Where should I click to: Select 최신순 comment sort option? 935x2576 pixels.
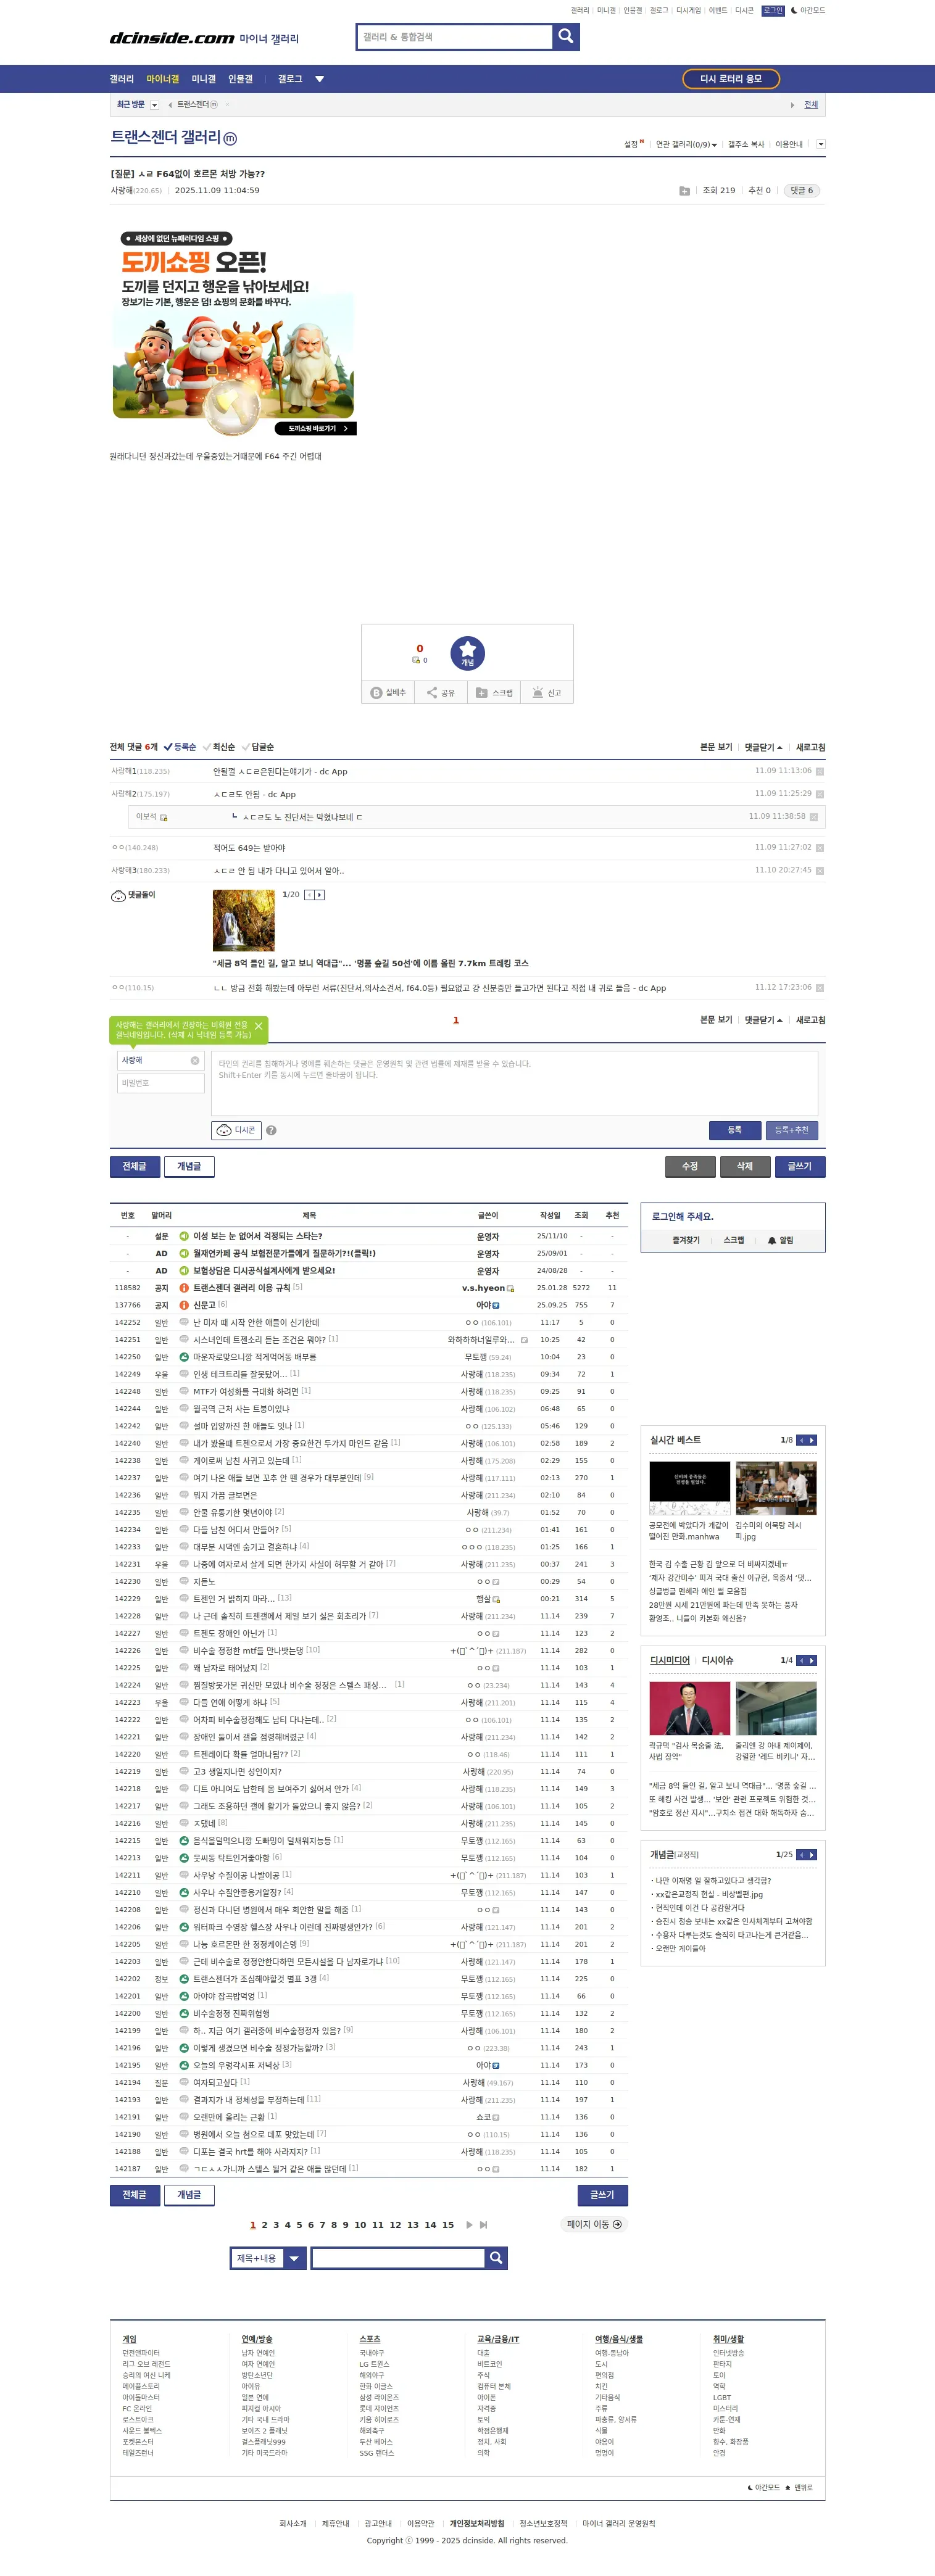click(x=219, y=747)
